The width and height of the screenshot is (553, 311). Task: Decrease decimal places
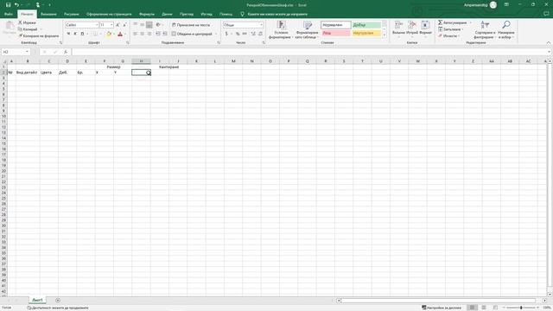(x=260, y=34)
